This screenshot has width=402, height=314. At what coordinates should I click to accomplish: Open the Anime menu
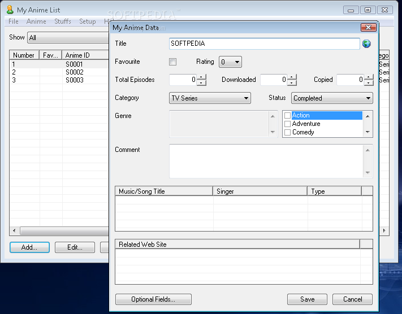pyautogui.click(x=36, y=21)
